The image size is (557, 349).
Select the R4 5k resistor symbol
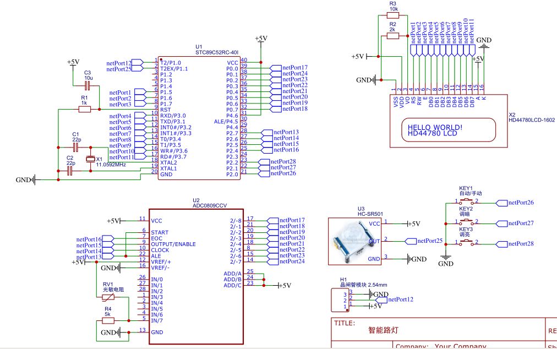[108, 320]
